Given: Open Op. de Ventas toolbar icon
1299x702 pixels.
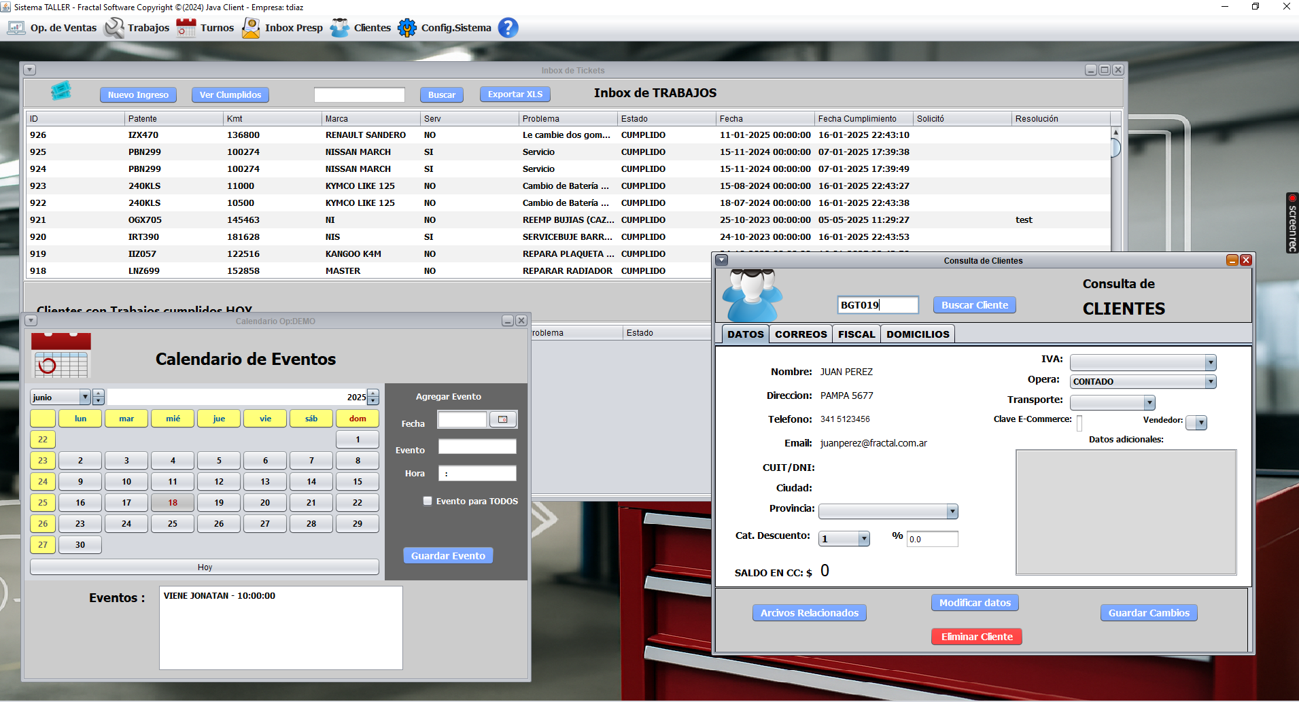Looking at the screenshot, I should click(16, 28).
